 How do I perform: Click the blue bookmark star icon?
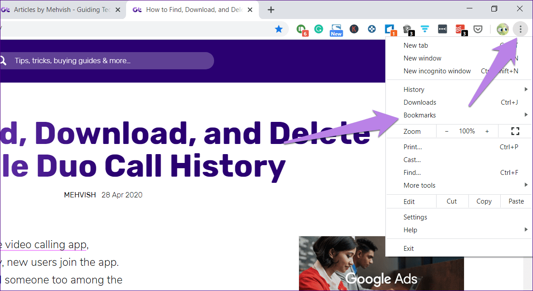tap(279, 29)
